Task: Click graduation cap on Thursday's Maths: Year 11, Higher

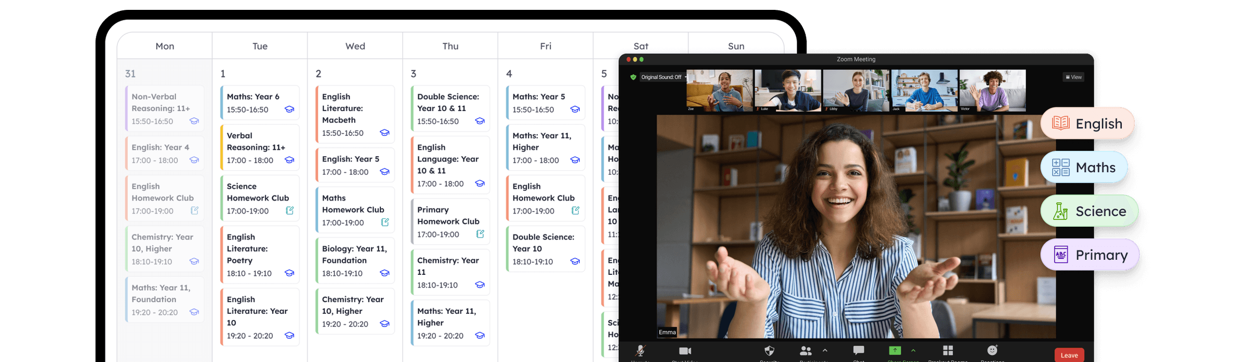Action: [480, 336]
